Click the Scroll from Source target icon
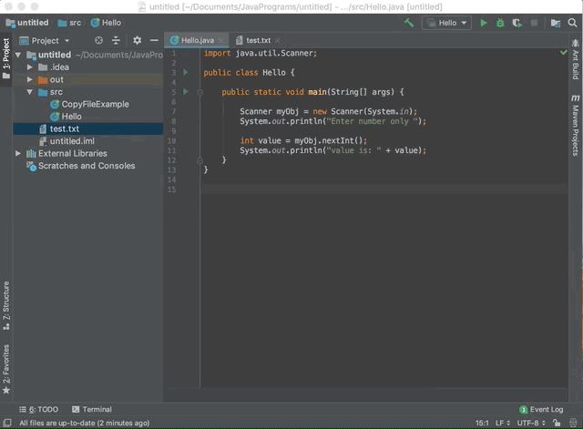The height and width of the screenshot is (429, 583). click(98, 40)
